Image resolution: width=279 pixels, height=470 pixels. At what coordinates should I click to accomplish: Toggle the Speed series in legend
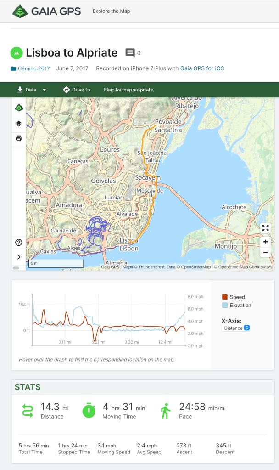pos(234,297)
